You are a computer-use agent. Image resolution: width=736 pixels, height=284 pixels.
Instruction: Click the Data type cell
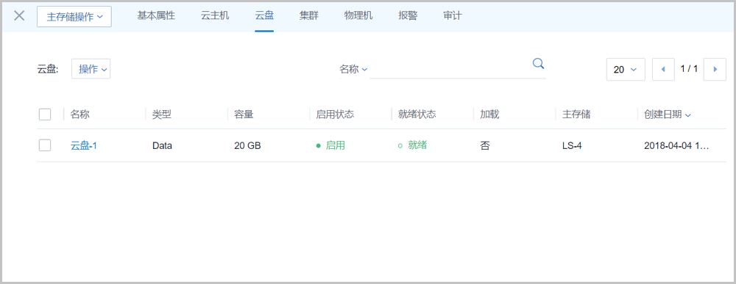point(162,146)
